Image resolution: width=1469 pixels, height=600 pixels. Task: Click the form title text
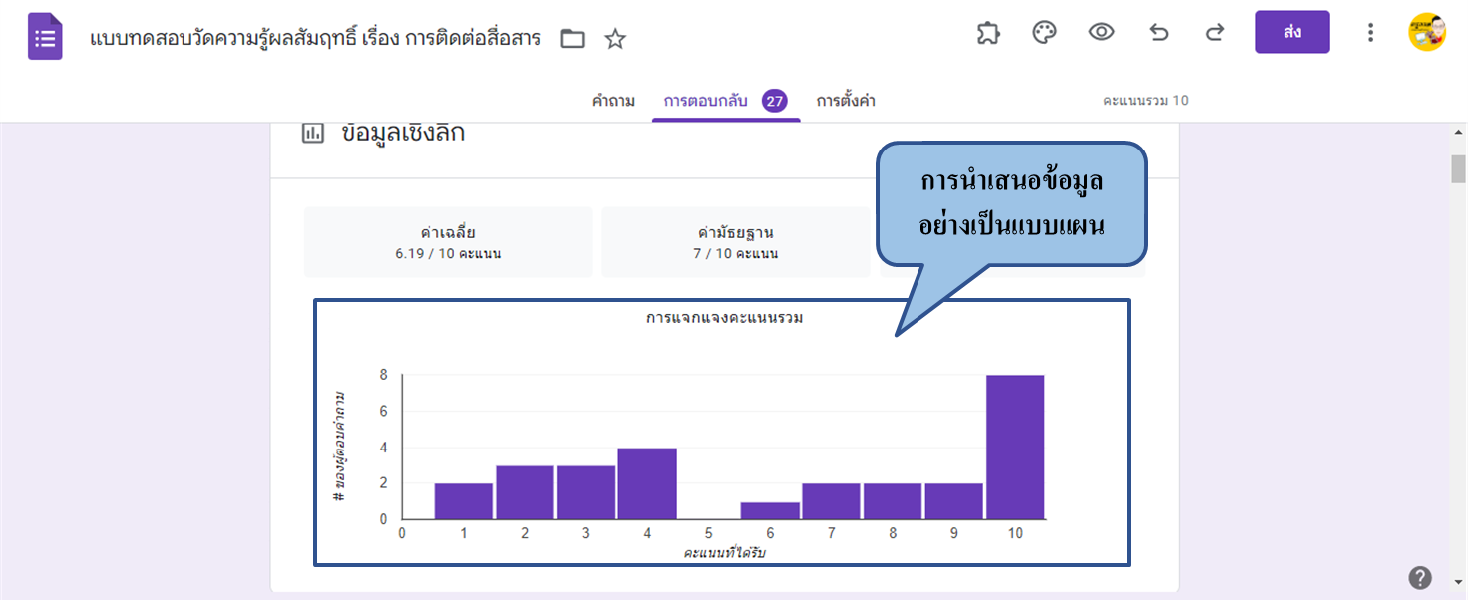[x=315, y=39]
